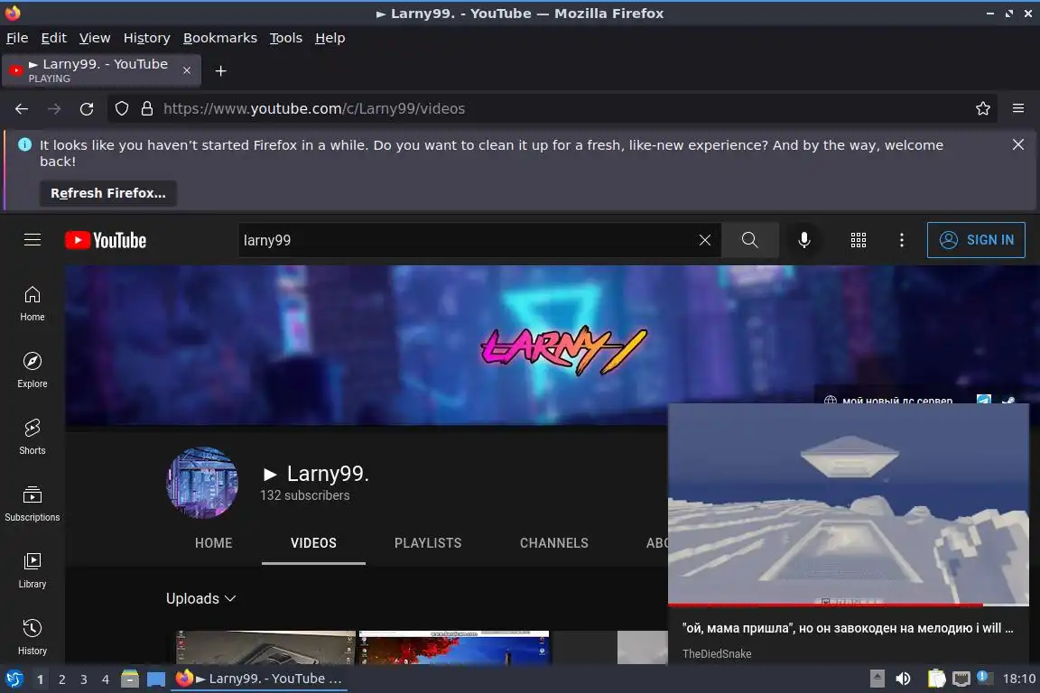Dismiss the Firefox refresh notification bar

tap(1018, 144)
